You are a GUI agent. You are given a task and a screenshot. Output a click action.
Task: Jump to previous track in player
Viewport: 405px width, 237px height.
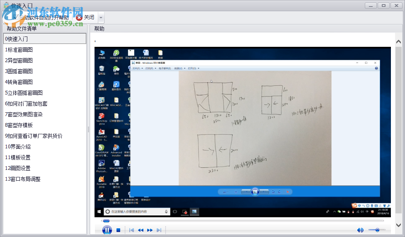coord(131,230)
